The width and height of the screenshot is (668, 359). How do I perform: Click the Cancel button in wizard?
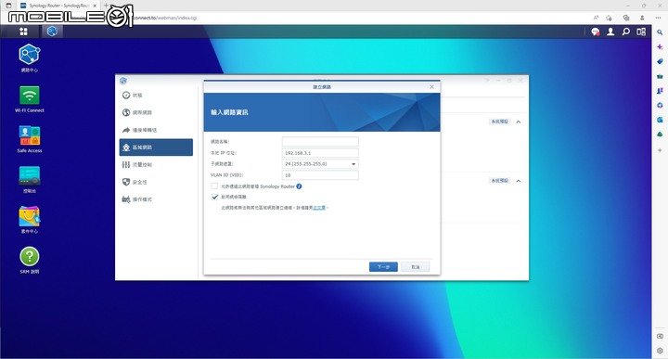(x=416, y=266)
